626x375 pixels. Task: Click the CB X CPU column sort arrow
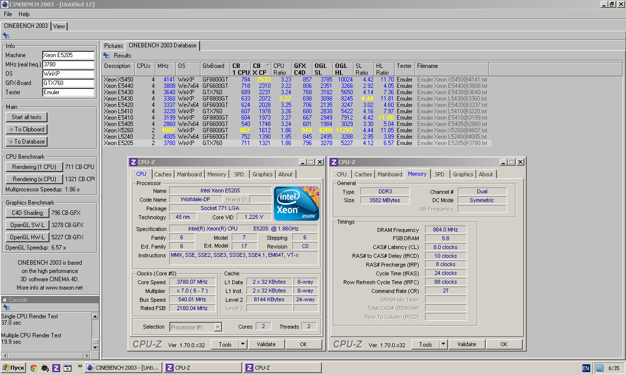tap(268, 66)
